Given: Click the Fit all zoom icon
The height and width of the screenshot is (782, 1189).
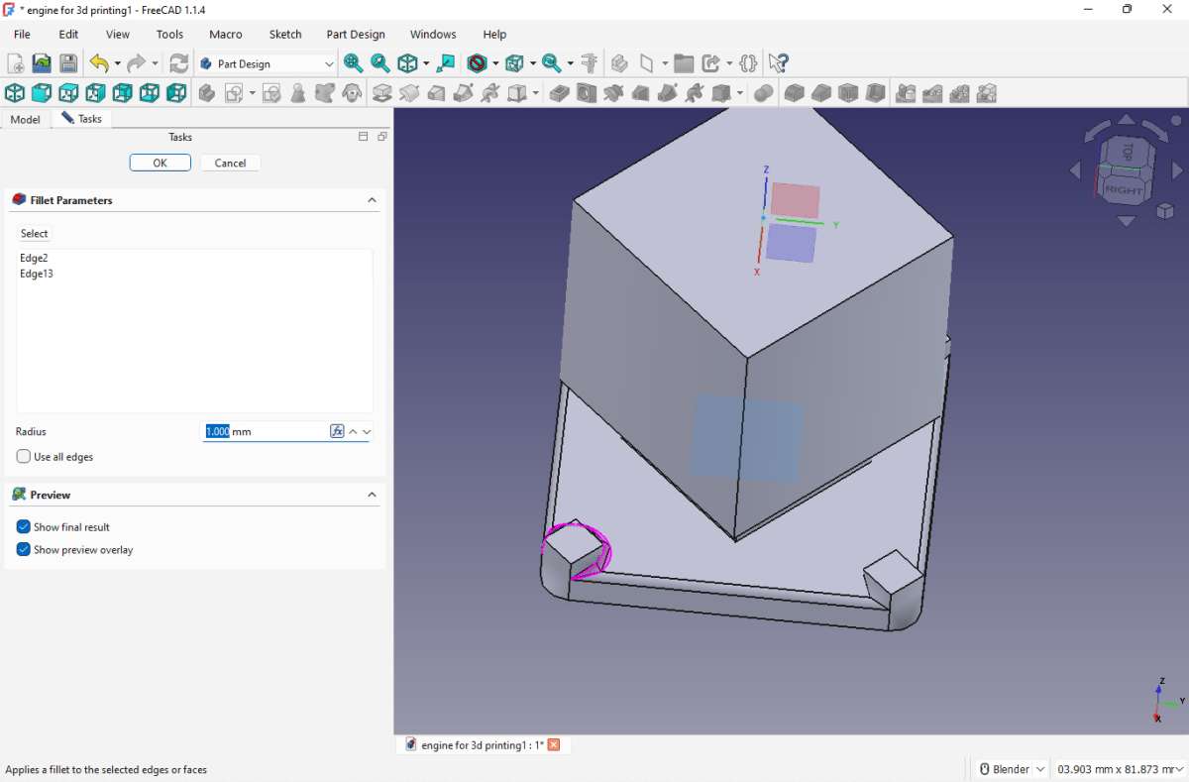Looking at the screenshot, I should click(x=353, y=63).
